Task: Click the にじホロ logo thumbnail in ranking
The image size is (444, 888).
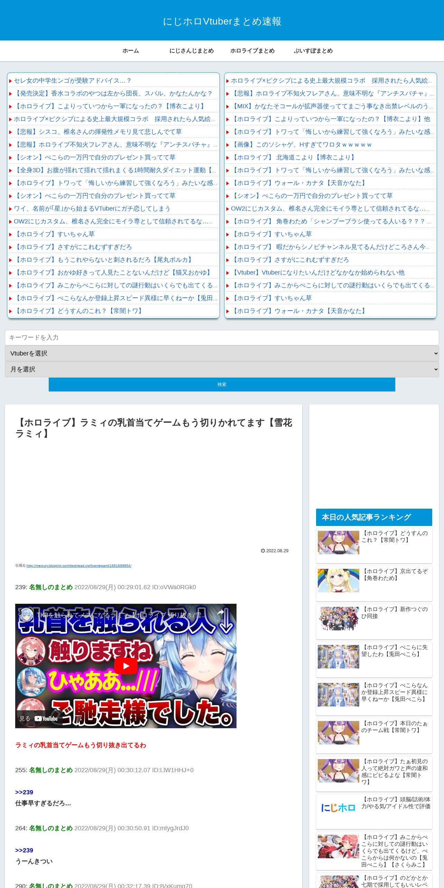Action: tap(339, 808)
